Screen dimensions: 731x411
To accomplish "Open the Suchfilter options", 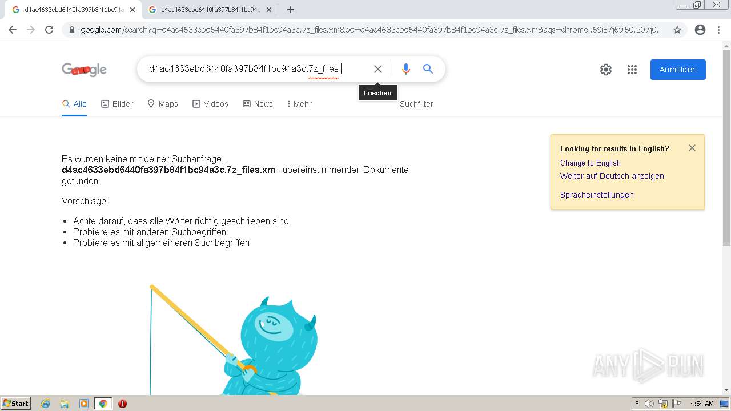I will (416, 104).
